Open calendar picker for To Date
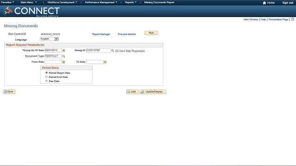Viewport: 296px width, 166px height. tap(105, 62)
